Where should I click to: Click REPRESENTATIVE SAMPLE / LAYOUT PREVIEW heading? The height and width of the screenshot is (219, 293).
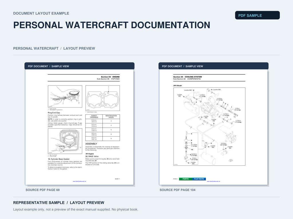point(59,203)
